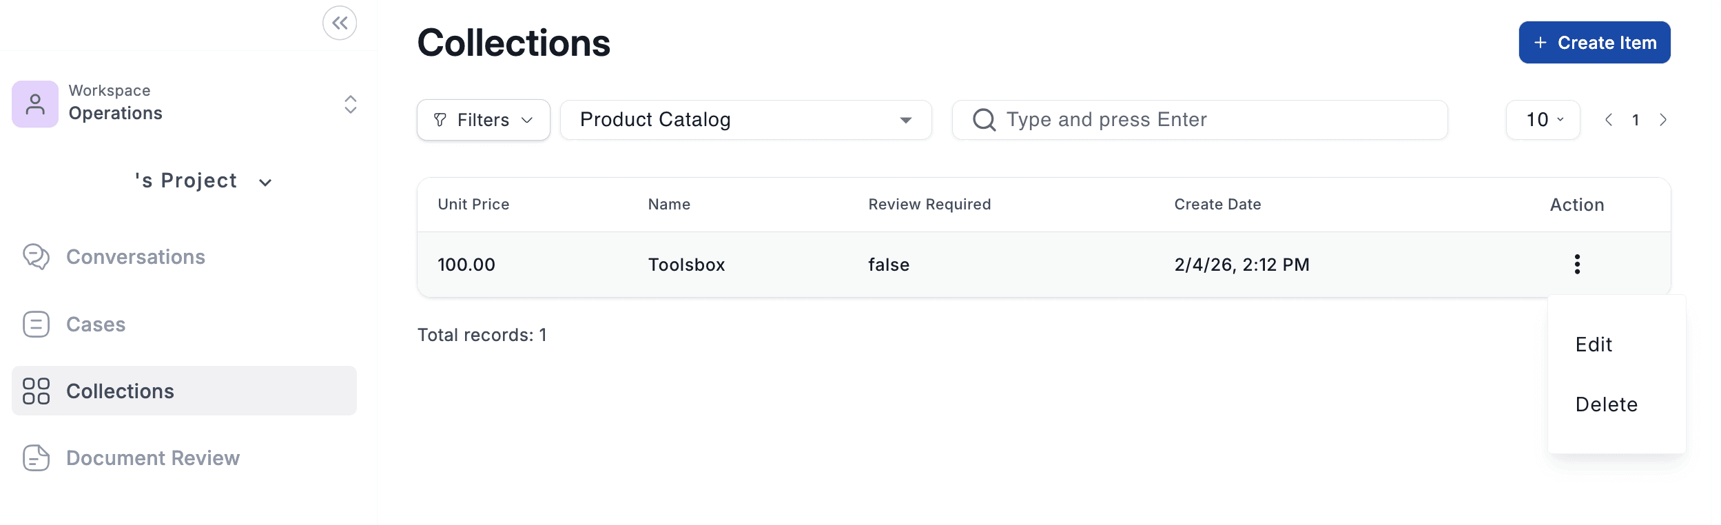Collapse the sidebar with double-chevron icon
The width and height of the screenshot is (1721, 525).
[x=340, y=23]
